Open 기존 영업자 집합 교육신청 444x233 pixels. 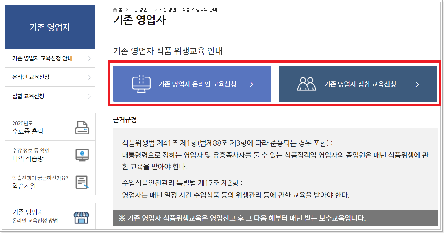[x=358, y=84]
